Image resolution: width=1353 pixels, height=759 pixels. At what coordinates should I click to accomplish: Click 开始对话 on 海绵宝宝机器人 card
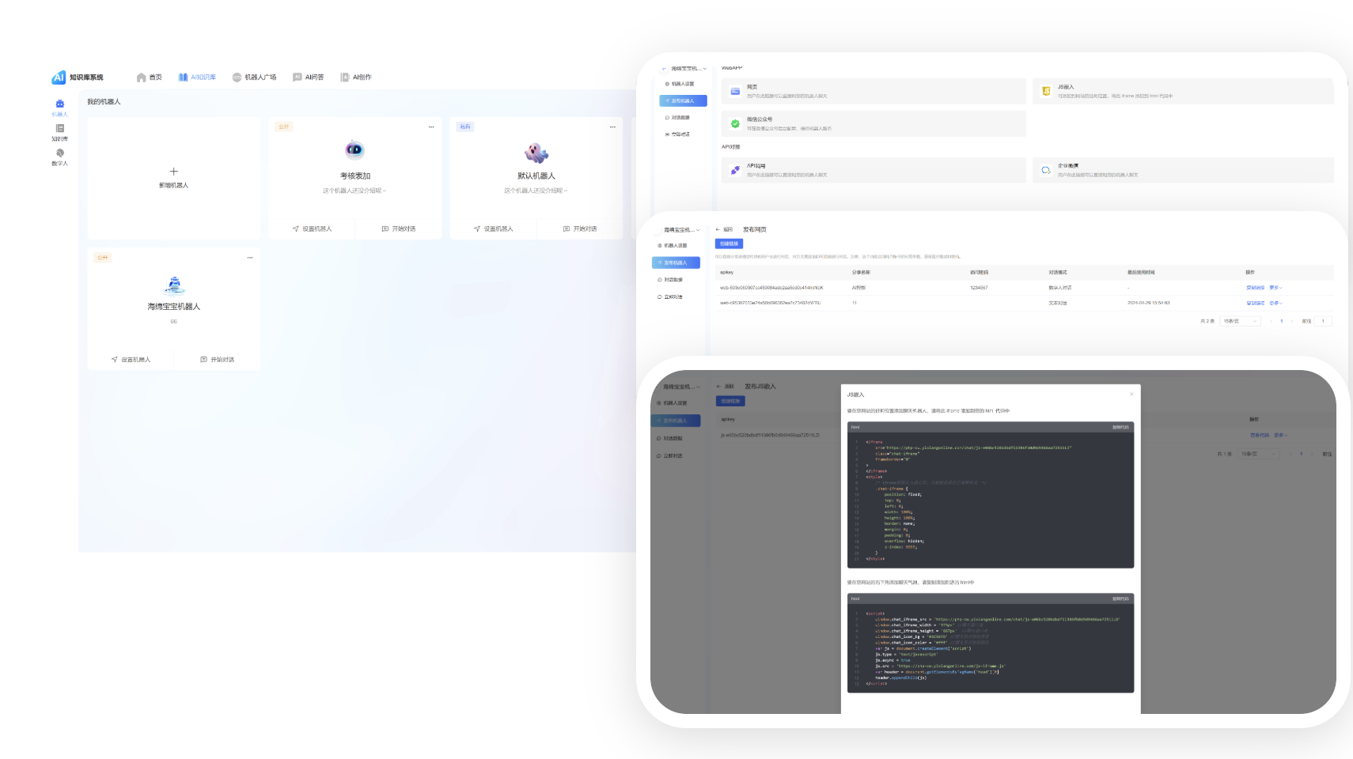click(x=218, y=360)
